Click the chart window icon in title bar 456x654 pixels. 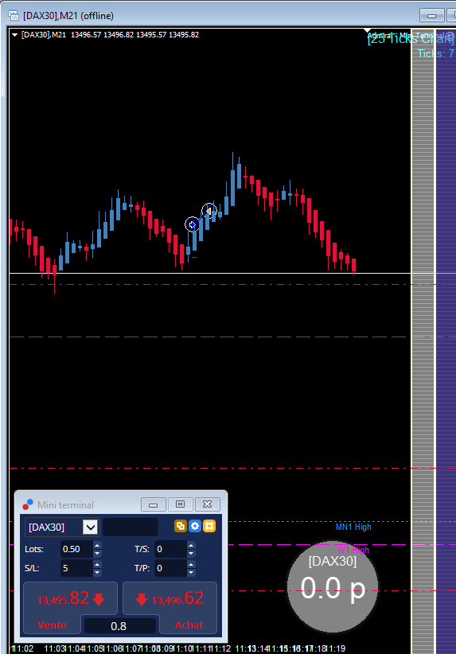point(14,16)
